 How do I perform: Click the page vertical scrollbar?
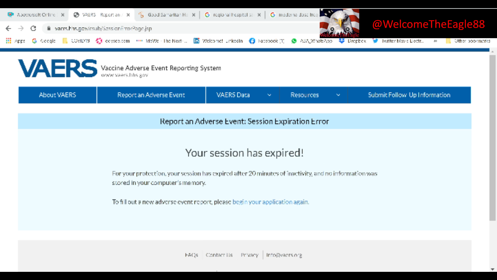click(x=492, y=136)
